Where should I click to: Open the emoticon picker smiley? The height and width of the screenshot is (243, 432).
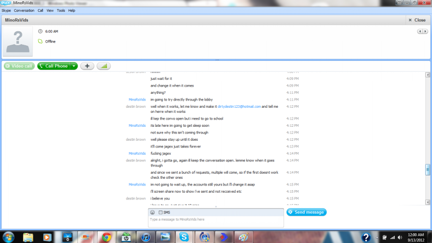click(152, 212)
